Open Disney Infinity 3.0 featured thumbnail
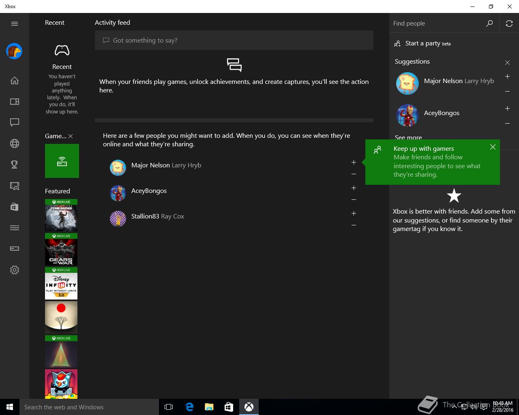 click(x=61, y=283)
